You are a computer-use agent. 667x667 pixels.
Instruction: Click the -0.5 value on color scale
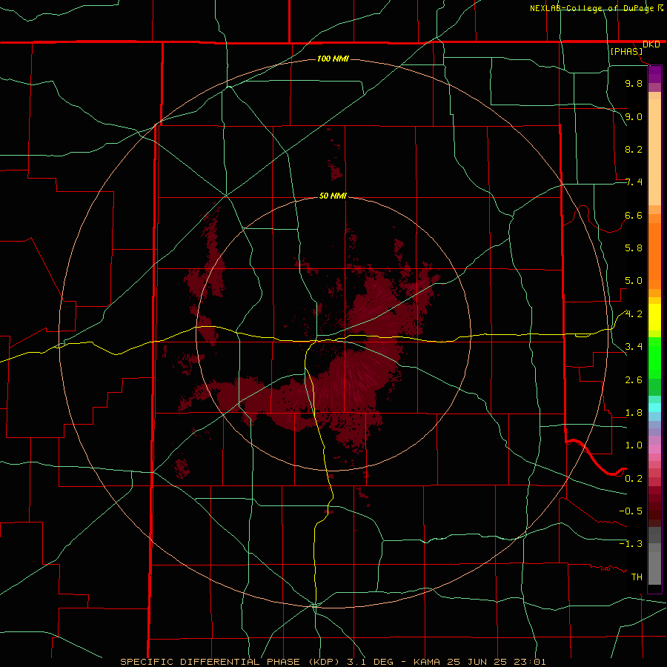[631, 511]
